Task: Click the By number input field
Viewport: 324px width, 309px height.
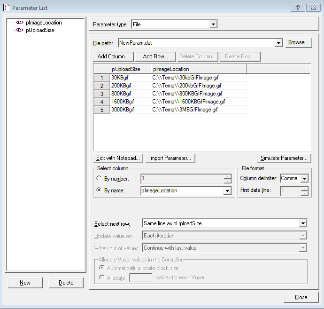Action: tap(182, 179)
